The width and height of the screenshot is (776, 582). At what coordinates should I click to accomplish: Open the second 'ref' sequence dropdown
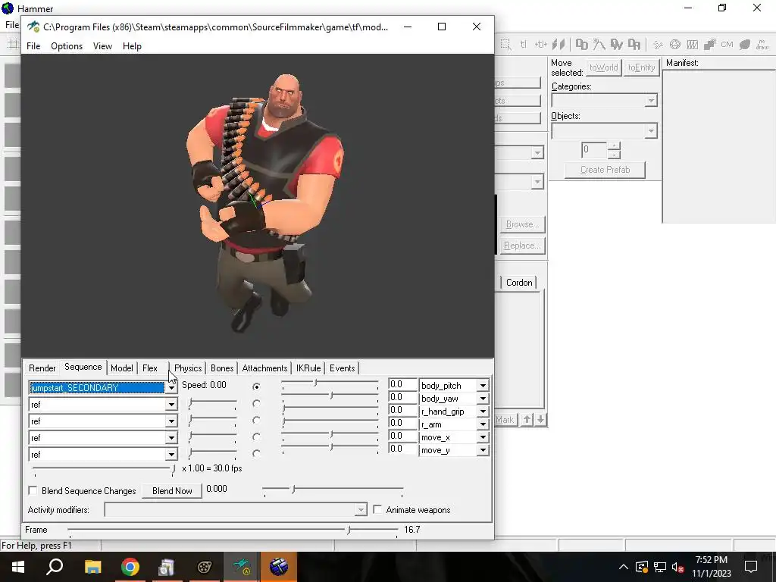point(171,421)
